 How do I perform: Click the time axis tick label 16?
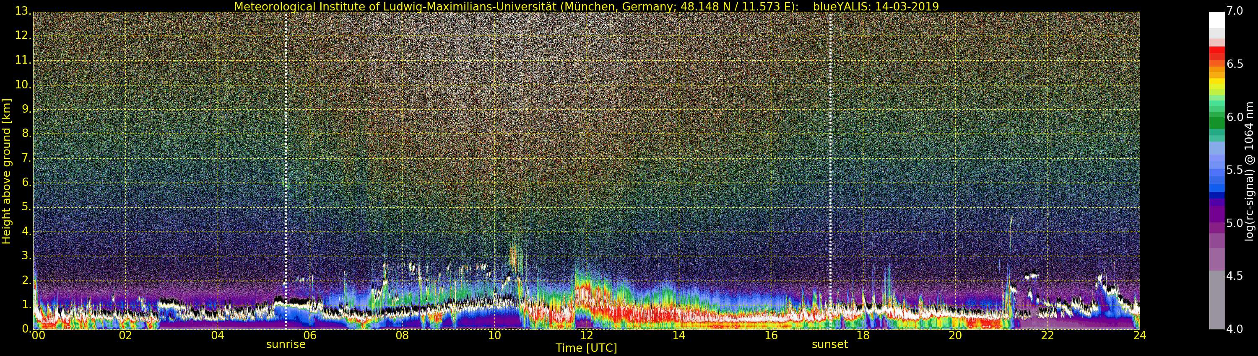point(771,335)
